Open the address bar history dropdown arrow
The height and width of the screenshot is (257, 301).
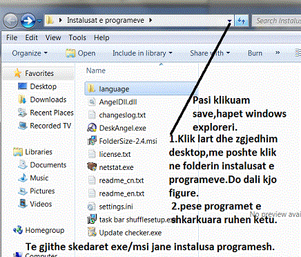[x=229, y=21]
